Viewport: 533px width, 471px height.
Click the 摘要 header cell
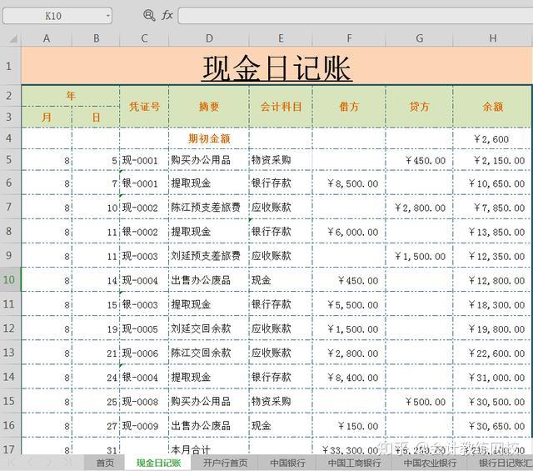coord(209,107)
